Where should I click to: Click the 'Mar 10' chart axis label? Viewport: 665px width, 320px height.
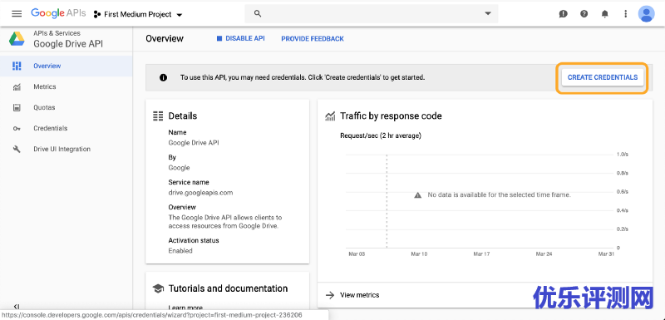(419, 254)
